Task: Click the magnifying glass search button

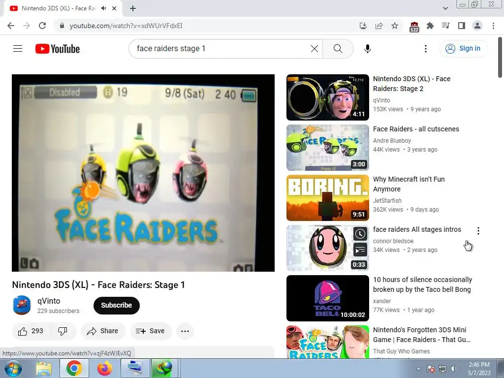Action: 338,49
